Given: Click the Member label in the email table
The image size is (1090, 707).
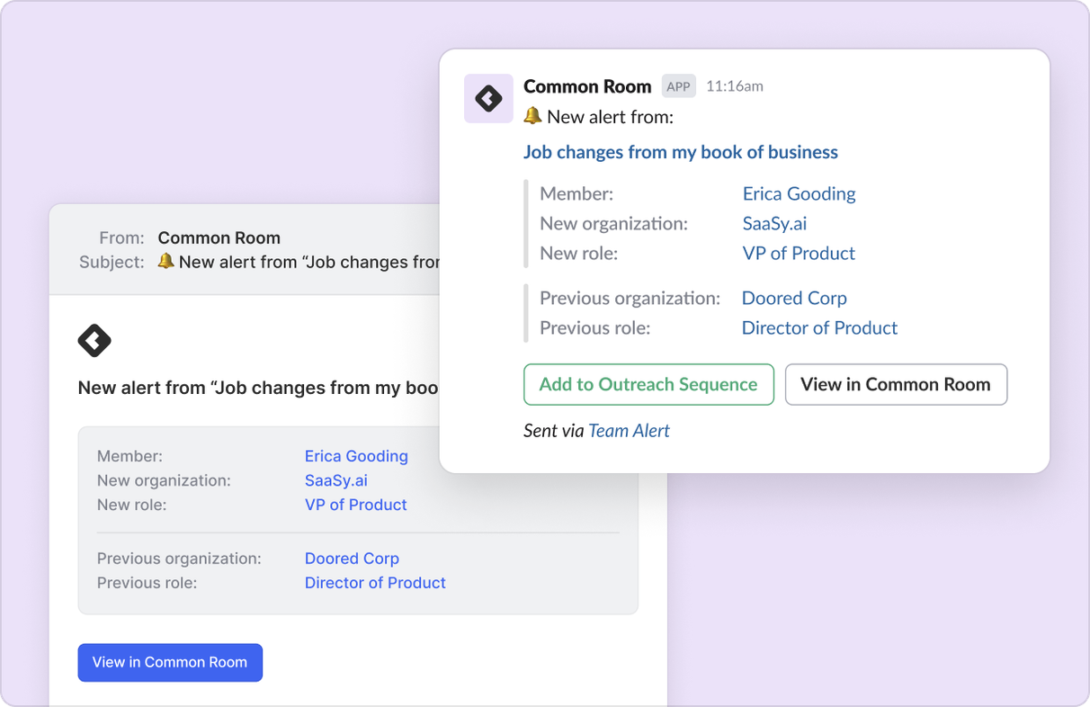Looking at the screenshot, I should (x=130, y=456).
